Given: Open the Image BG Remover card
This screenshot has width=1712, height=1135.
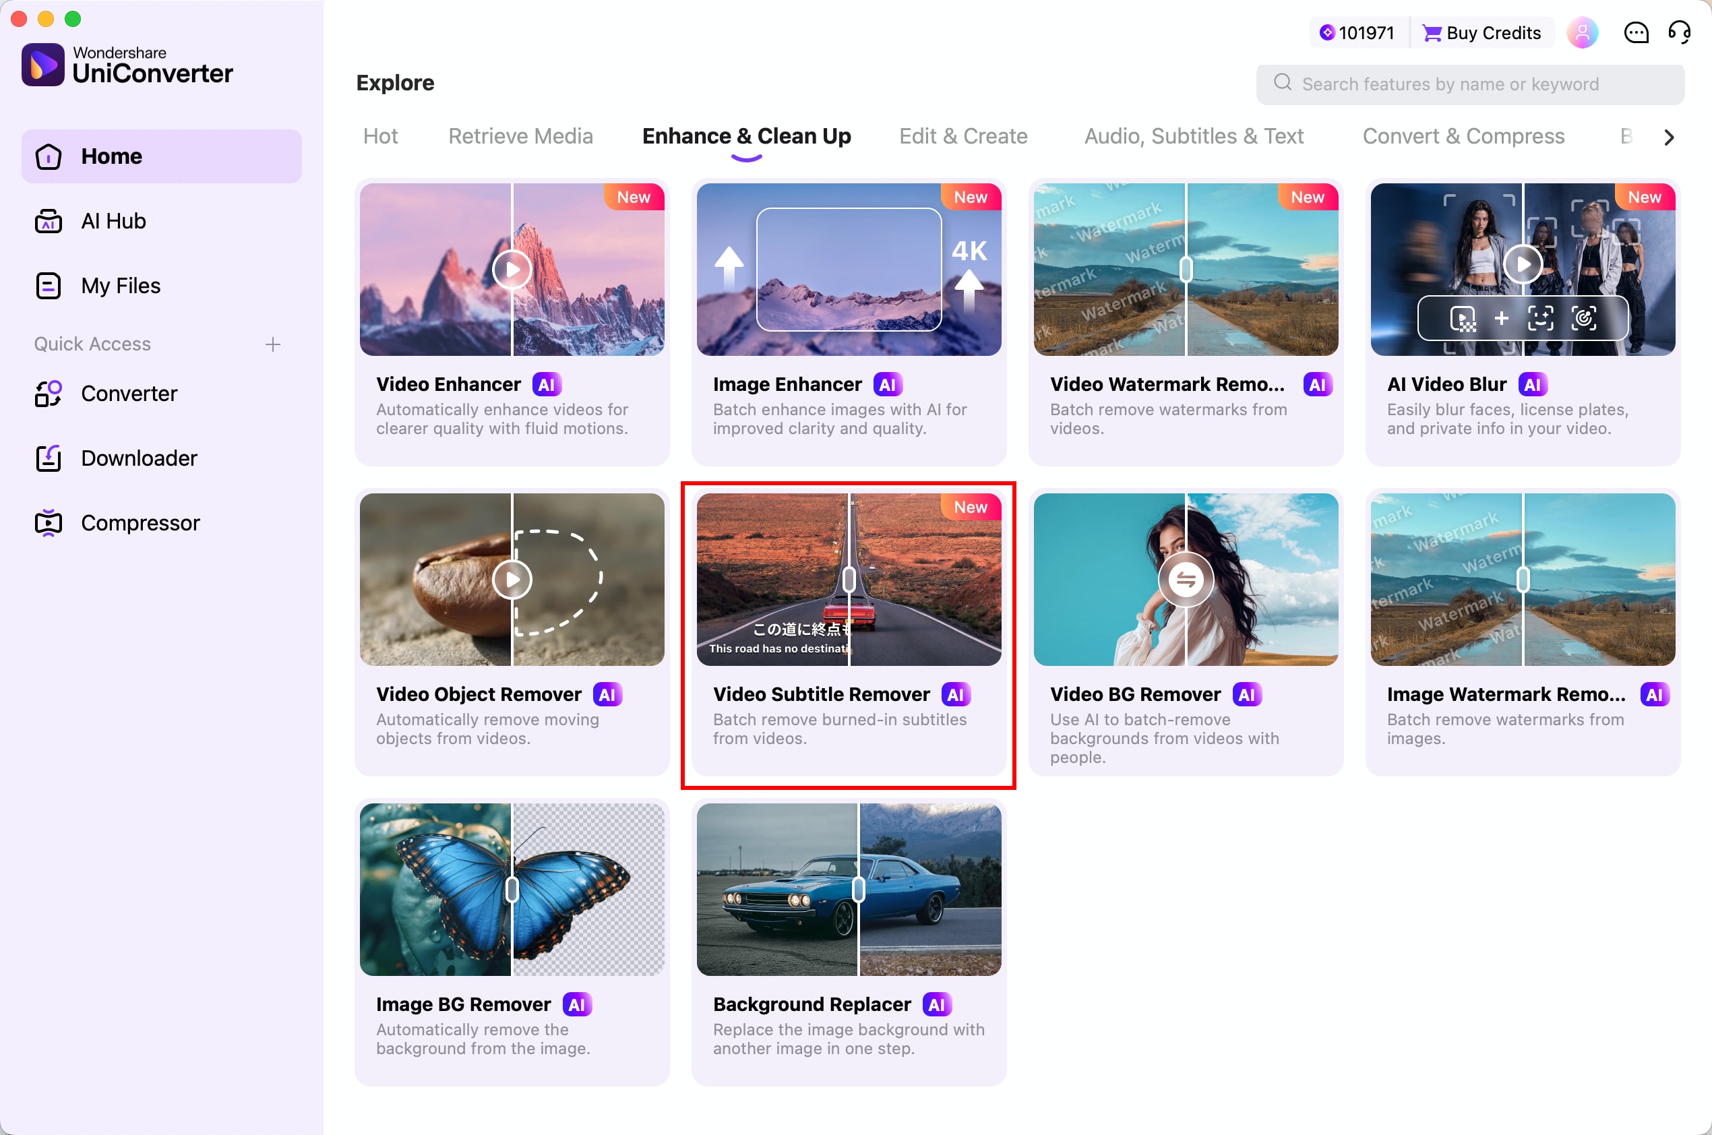Looking at the screenshot, I should [x=512, y=942].
